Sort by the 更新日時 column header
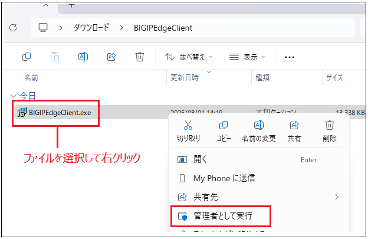 pos(185,77)
